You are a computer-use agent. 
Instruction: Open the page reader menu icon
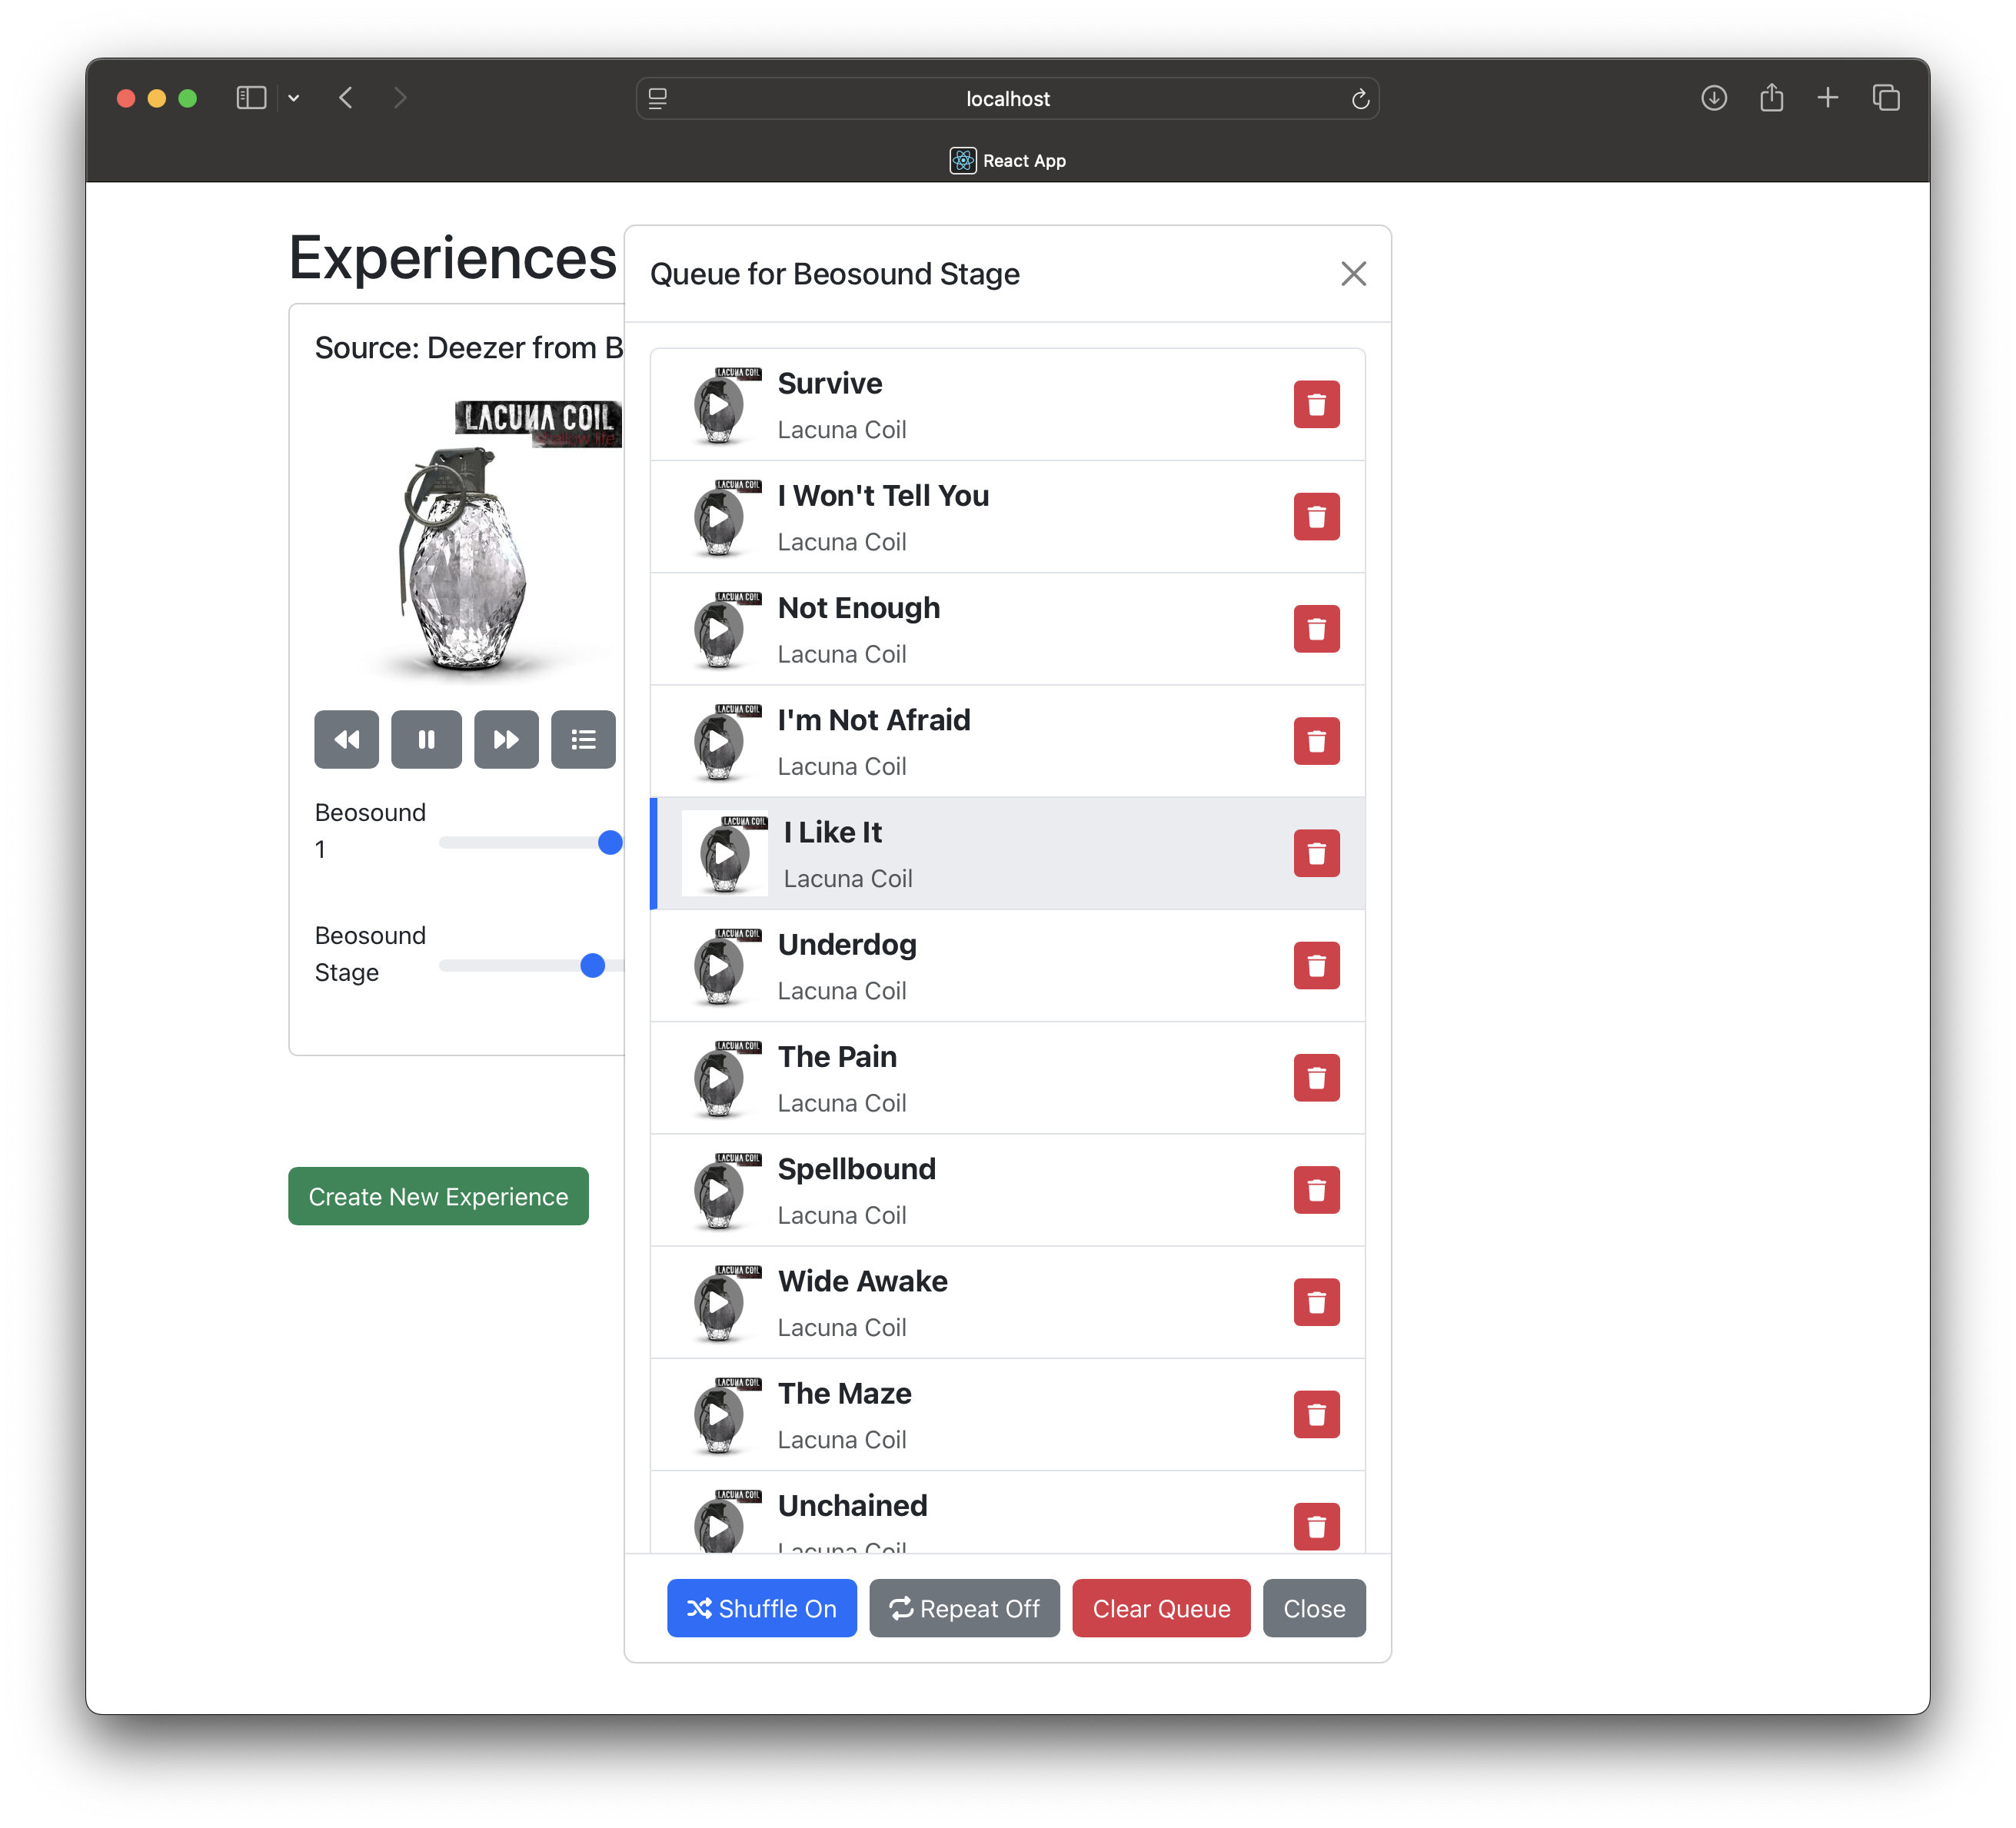[x=657, y=98]
